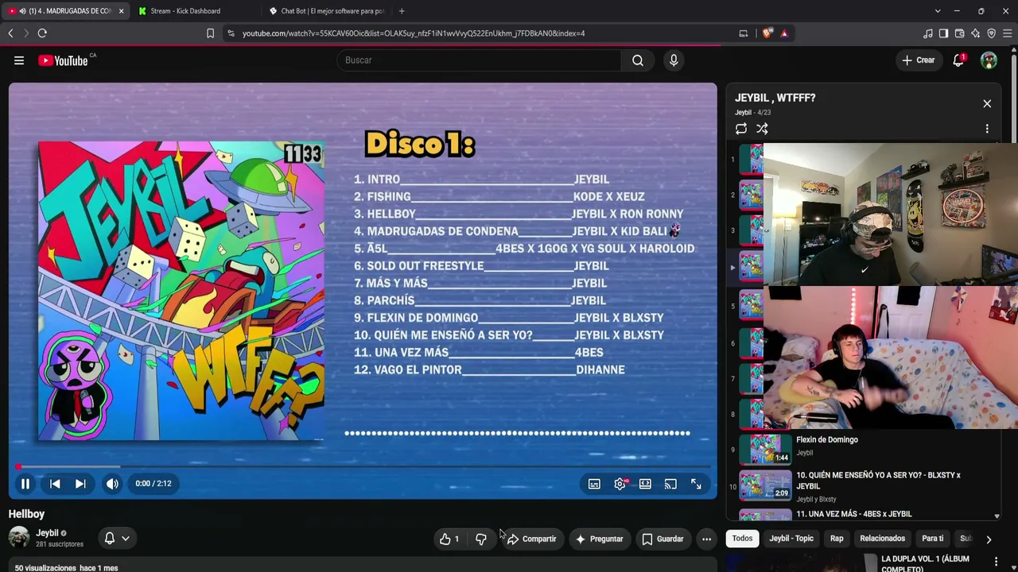1018x572 pixels.
Task: Select the Jeybil - Topic chip
Action: (791, 539)
